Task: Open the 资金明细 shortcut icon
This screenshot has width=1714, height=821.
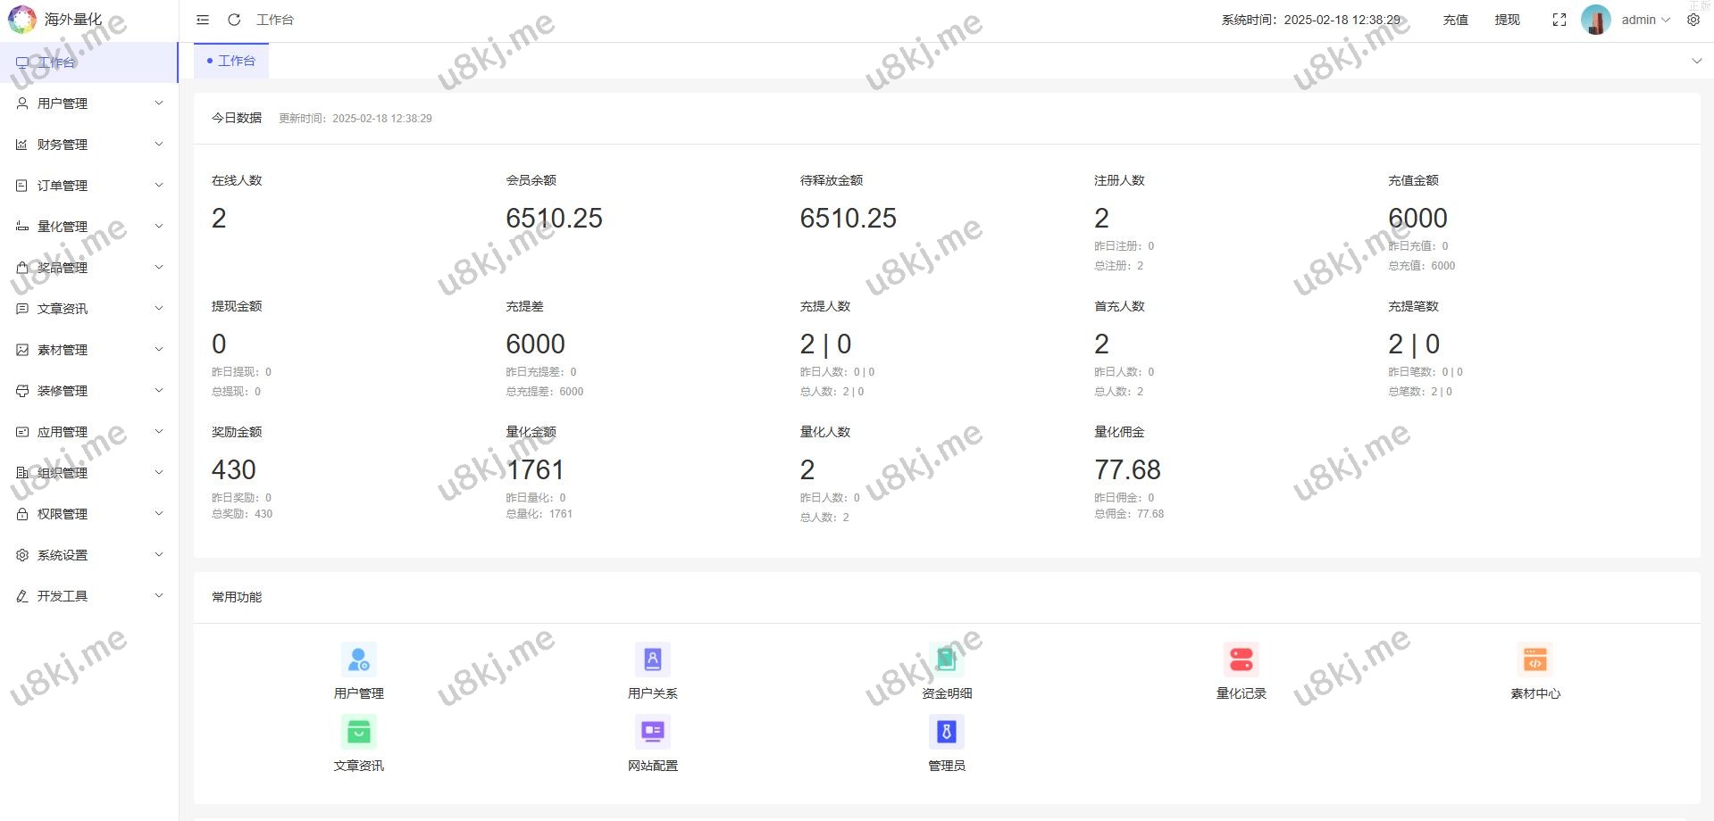Action: [x=946, y=660]
